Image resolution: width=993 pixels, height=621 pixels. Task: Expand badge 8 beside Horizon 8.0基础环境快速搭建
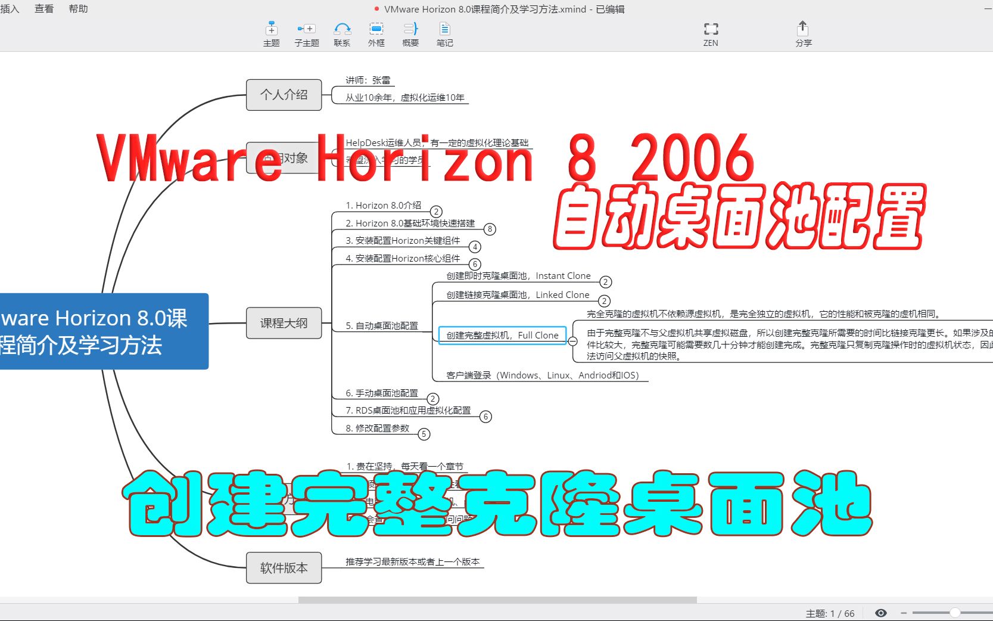point(490,229)
